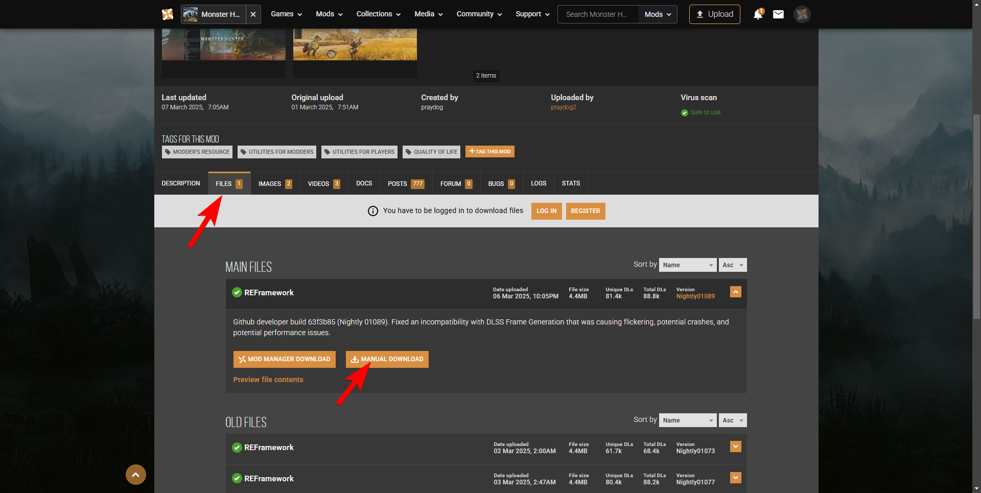The width and height of the screenshot is (981, 493).
Task: Open the messages envelope icon
Action: pos(778,14)
